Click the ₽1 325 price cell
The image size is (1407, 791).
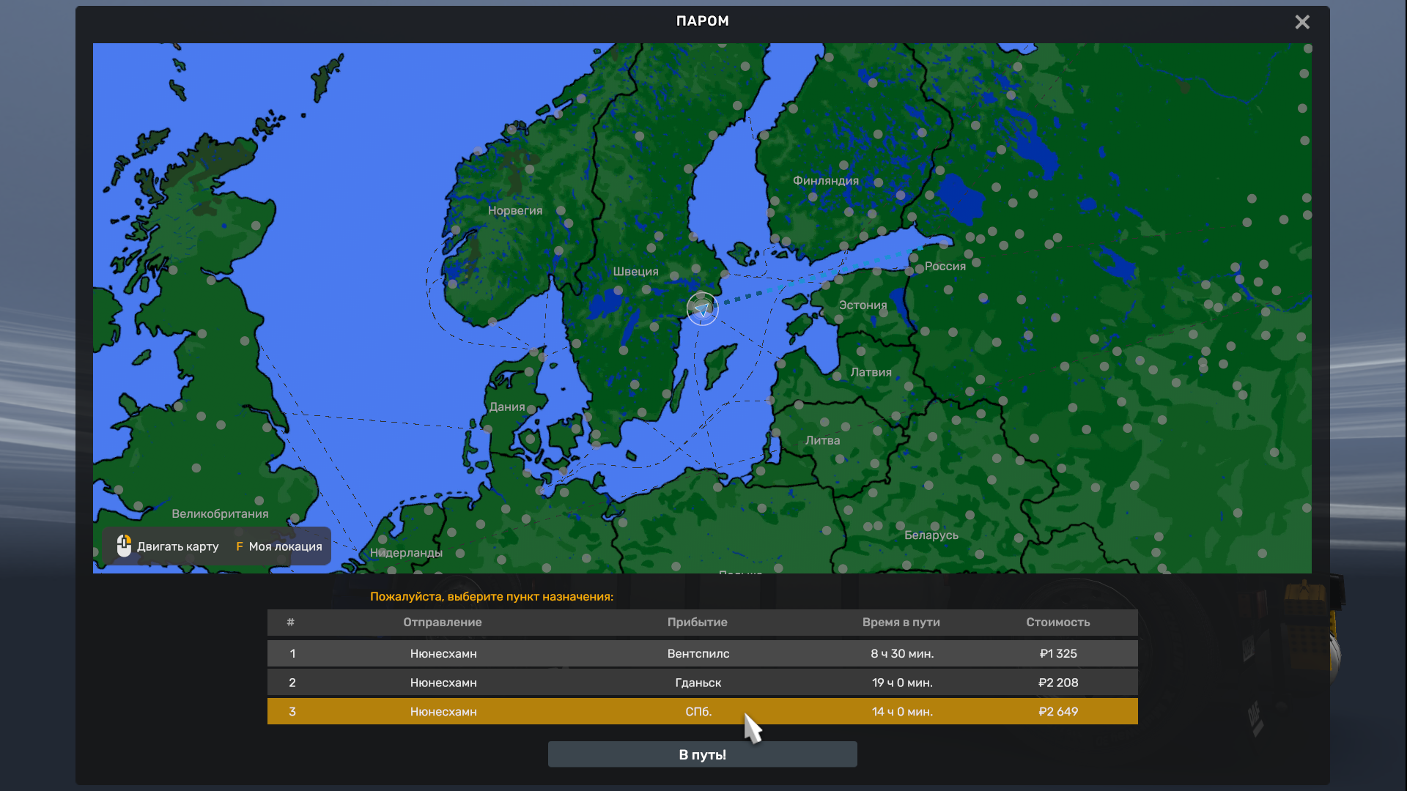pos(1057,653)
